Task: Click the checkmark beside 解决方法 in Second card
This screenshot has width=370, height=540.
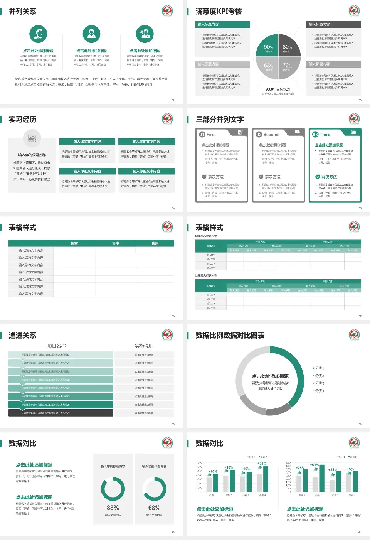Action: (x=261, y=177)
